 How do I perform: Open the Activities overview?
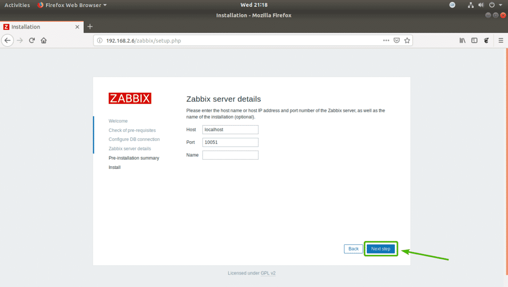(17, 5)
